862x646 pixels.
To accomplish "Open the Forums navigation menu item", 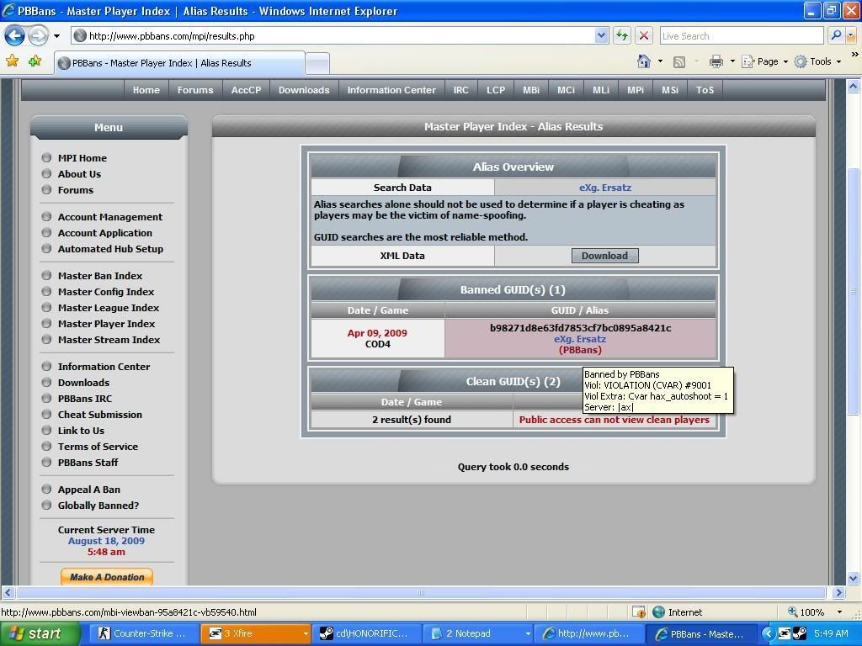I will [195, 90].
